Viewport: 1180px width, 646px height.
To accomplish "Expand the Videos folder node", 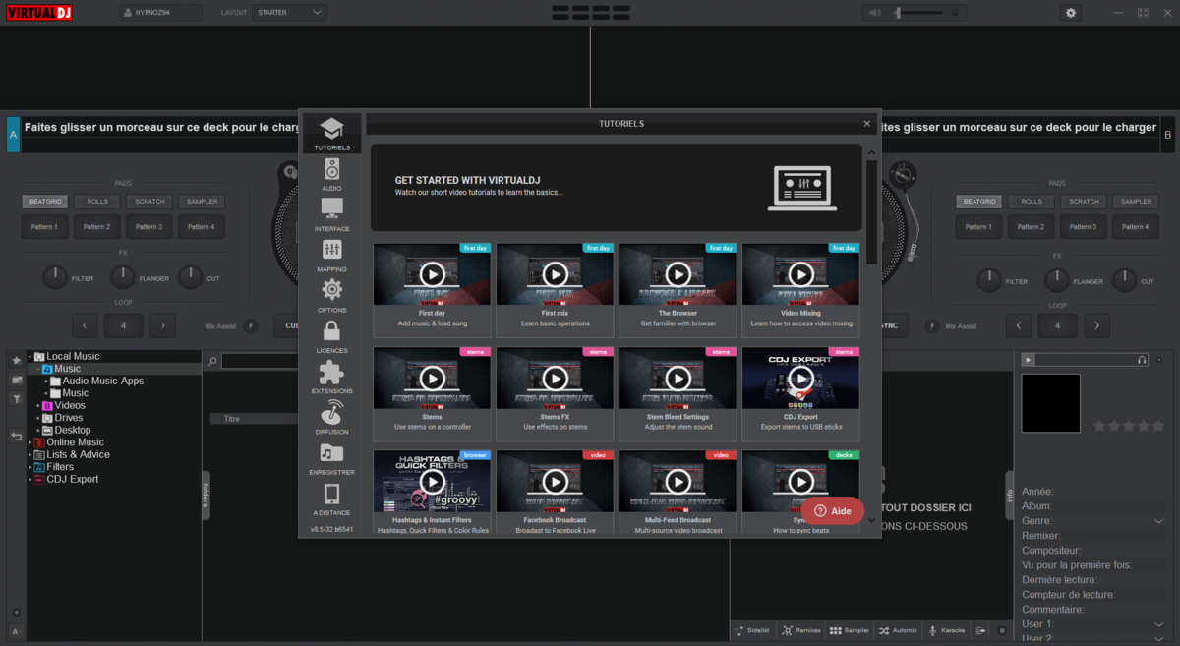I will (x=38, y=406).
